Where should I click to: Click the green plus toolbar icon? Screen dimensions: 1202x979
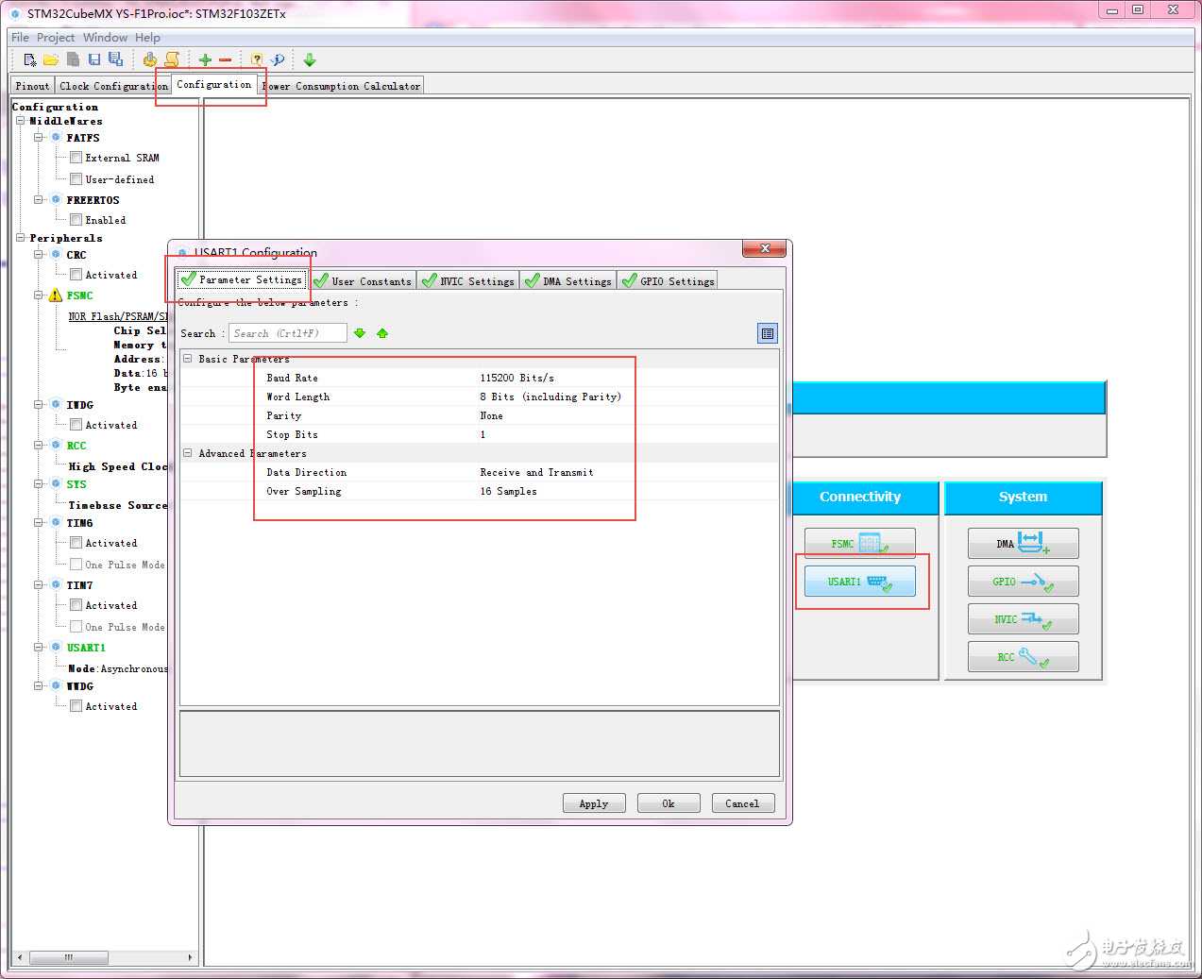205,59
